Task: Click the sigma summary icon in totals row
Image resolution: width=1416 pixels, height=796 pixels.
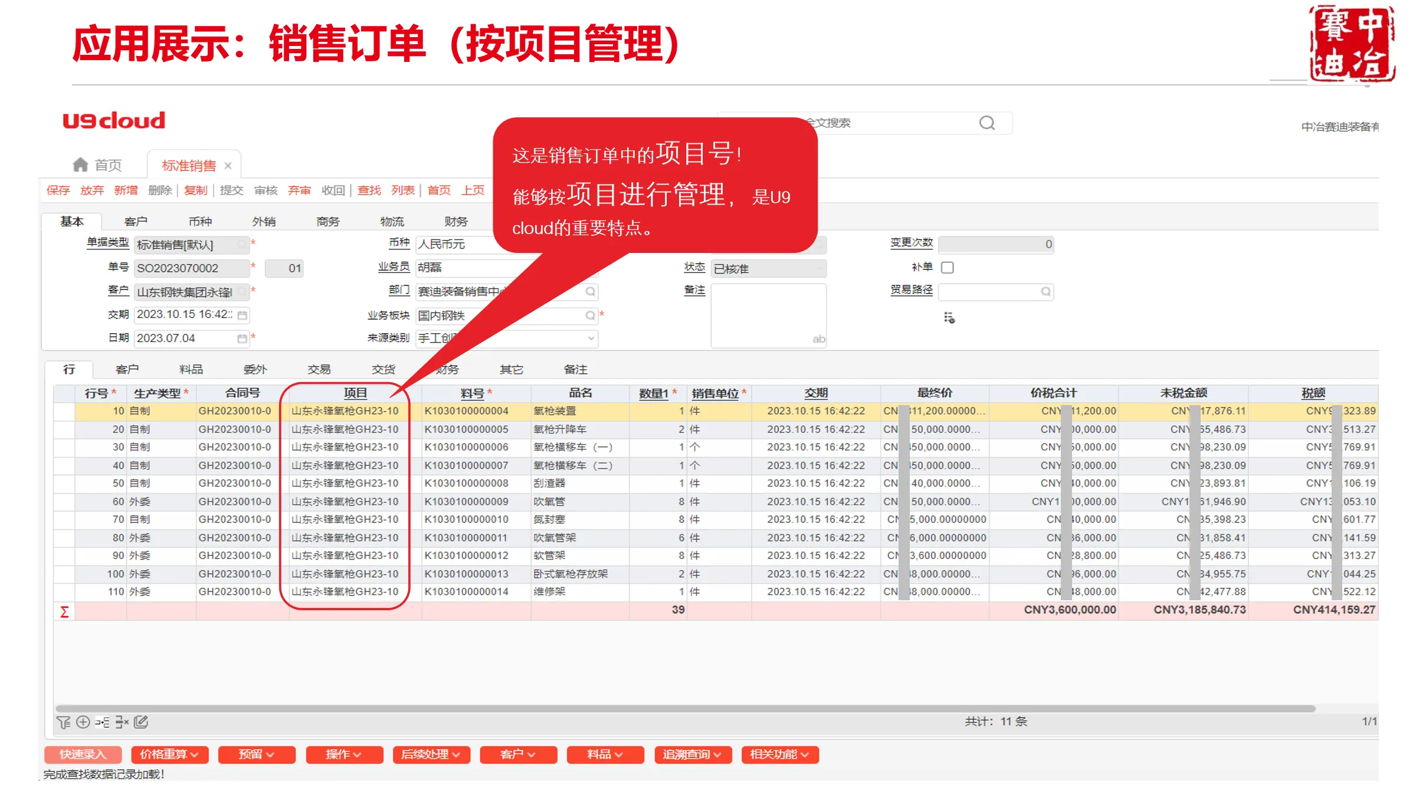Action: (x=64, y=611)
